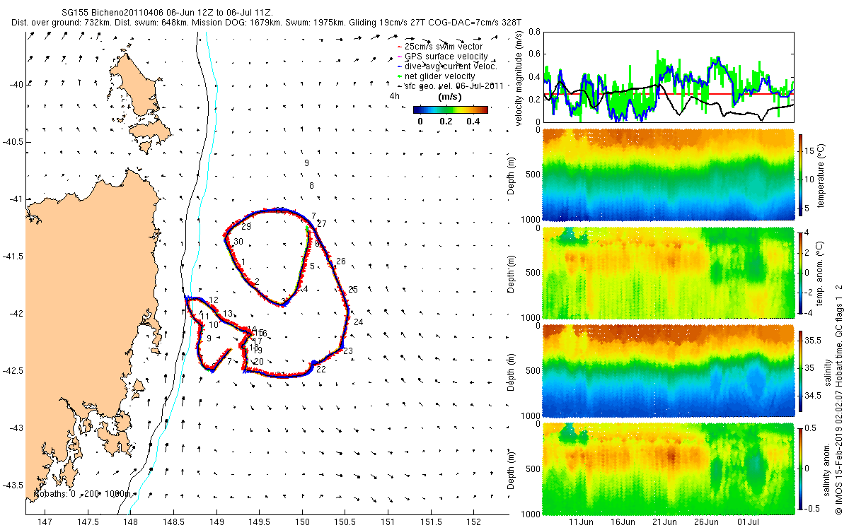
Task: Click the velocity colorbar under the (m/s) label
Action: pyautogui.click(x=451, y=110)
